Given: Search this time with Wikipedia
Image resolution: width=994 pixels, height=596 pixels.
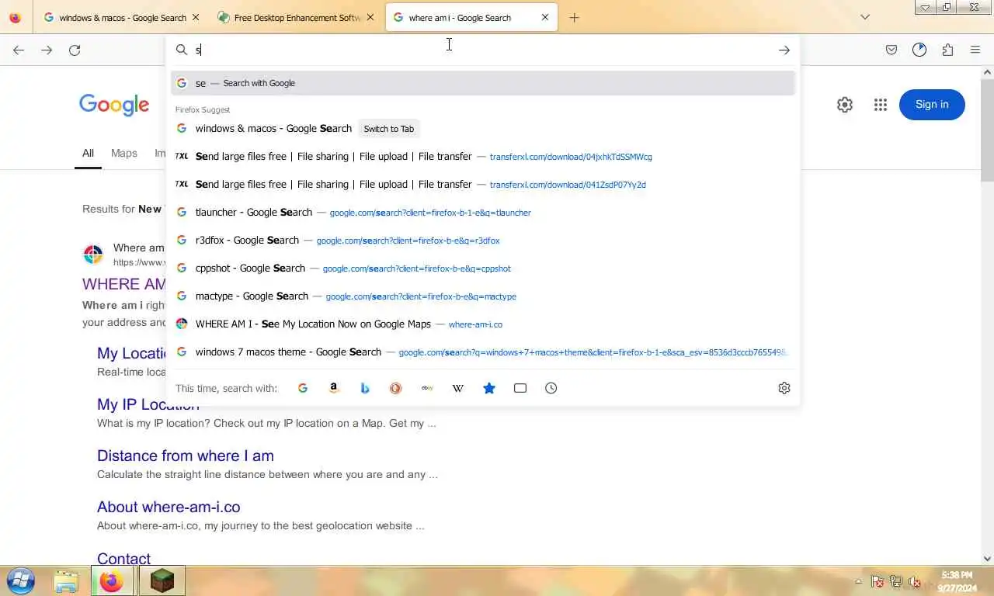Looking at the screenshot, I should pyautogui.click(x=458, y=388).
